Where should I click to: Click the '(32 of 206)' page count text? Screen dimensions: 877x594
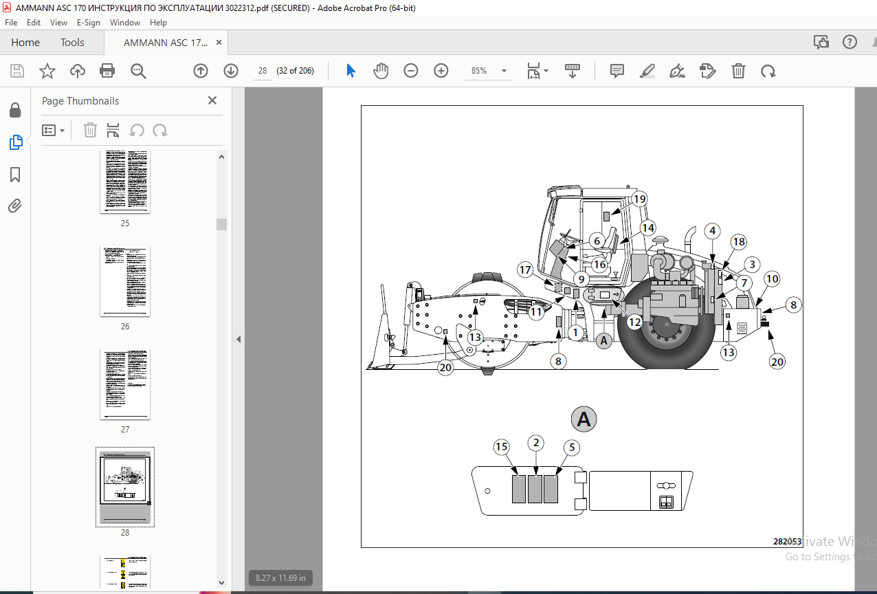(x=295, y=71)
